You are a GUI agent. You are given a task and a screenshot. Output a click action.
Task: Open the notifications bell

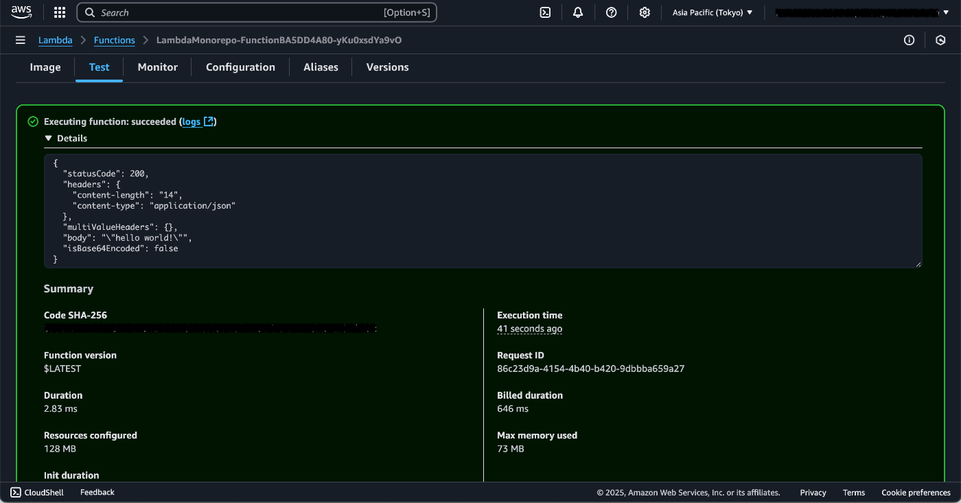pos(577,12)
